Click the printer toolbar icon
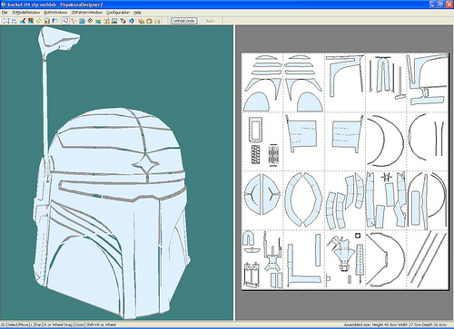The width and height of the screenshot is (454, 329). coord(157,21)
